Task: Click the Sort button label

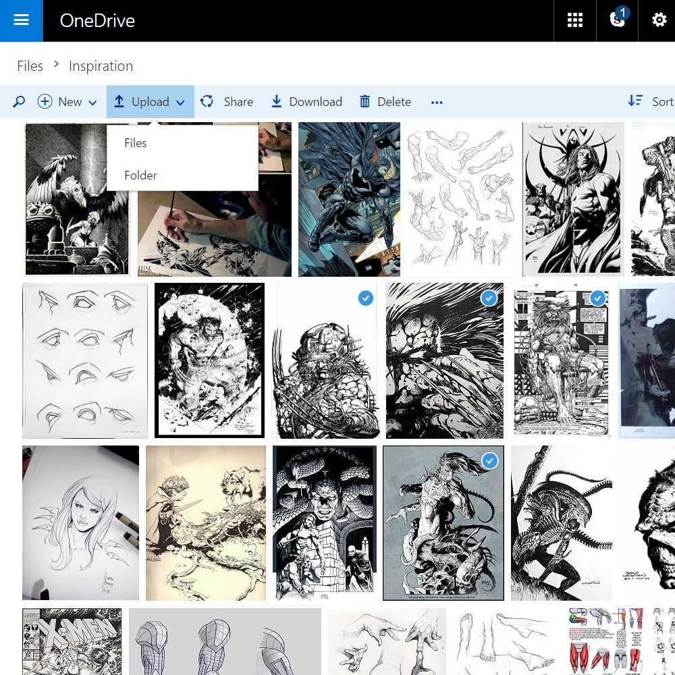Action: click(x=662, y=102)
